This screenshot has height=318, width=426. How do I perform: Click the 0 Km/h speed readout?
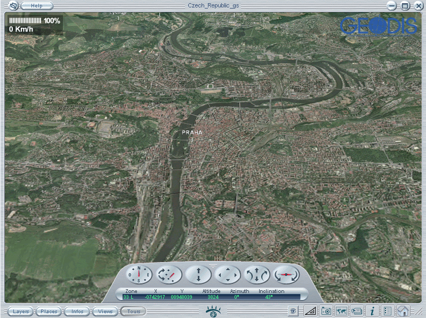pyautogui.click(x=21, y=29)
